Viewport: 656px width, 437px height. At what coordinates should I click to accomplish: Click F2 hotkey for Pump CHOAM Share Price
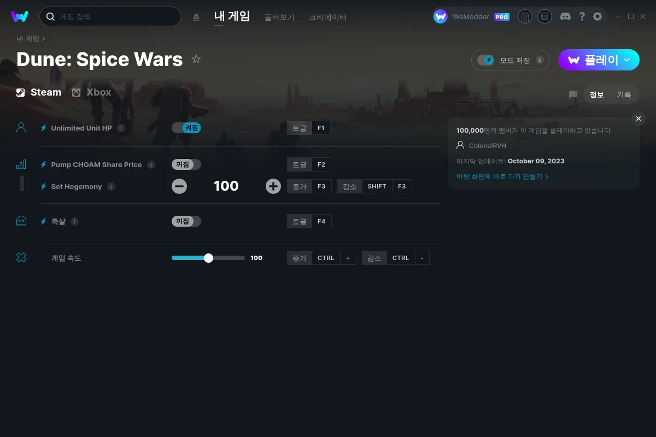(321, 164)
